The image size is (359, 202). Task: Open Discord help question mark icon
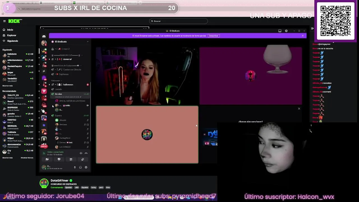(x=286, y=31)
